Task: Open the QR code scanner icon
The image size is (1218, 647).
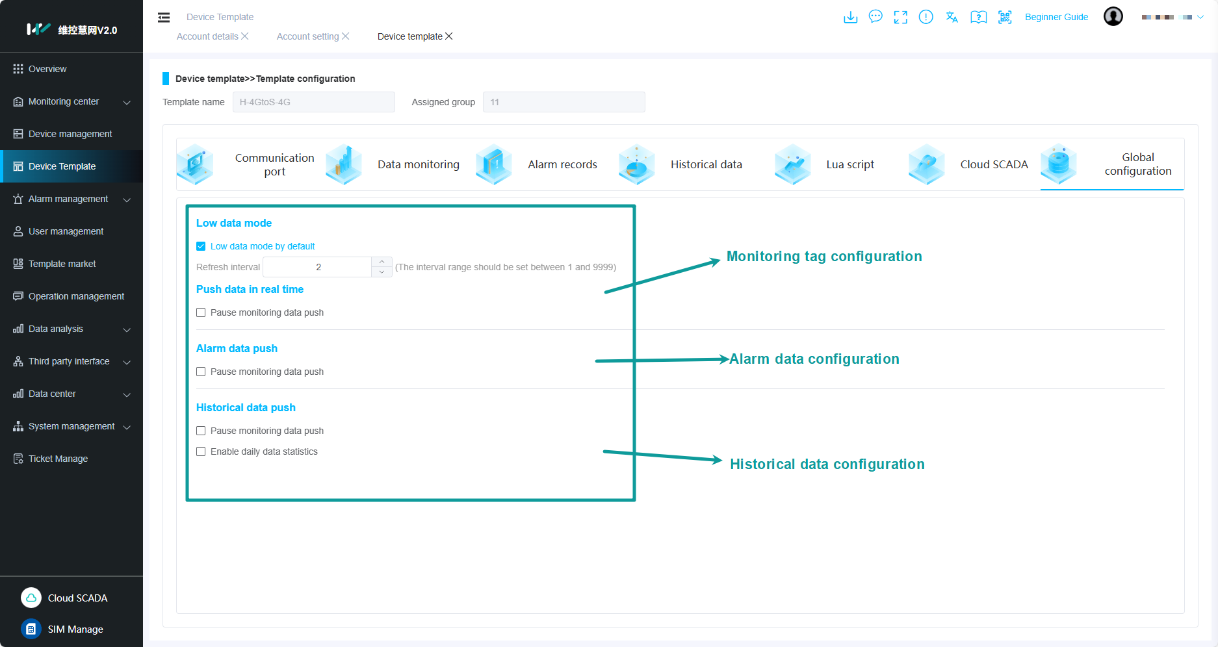Action: (x=1005, y=17)
